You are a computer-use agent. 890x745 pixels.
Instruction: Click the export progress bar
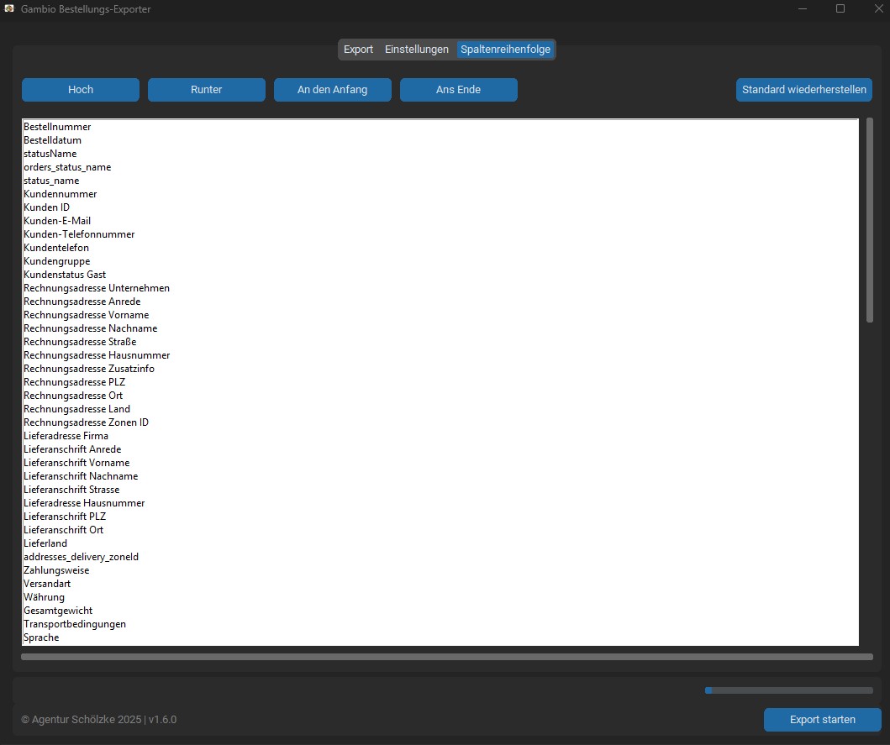788,690
